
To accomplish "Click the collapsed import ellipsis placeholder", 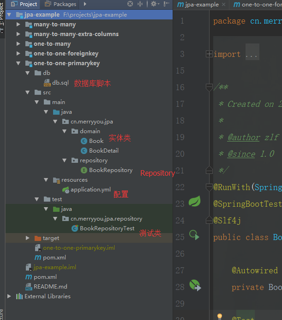I will click(x=252, y=52).
